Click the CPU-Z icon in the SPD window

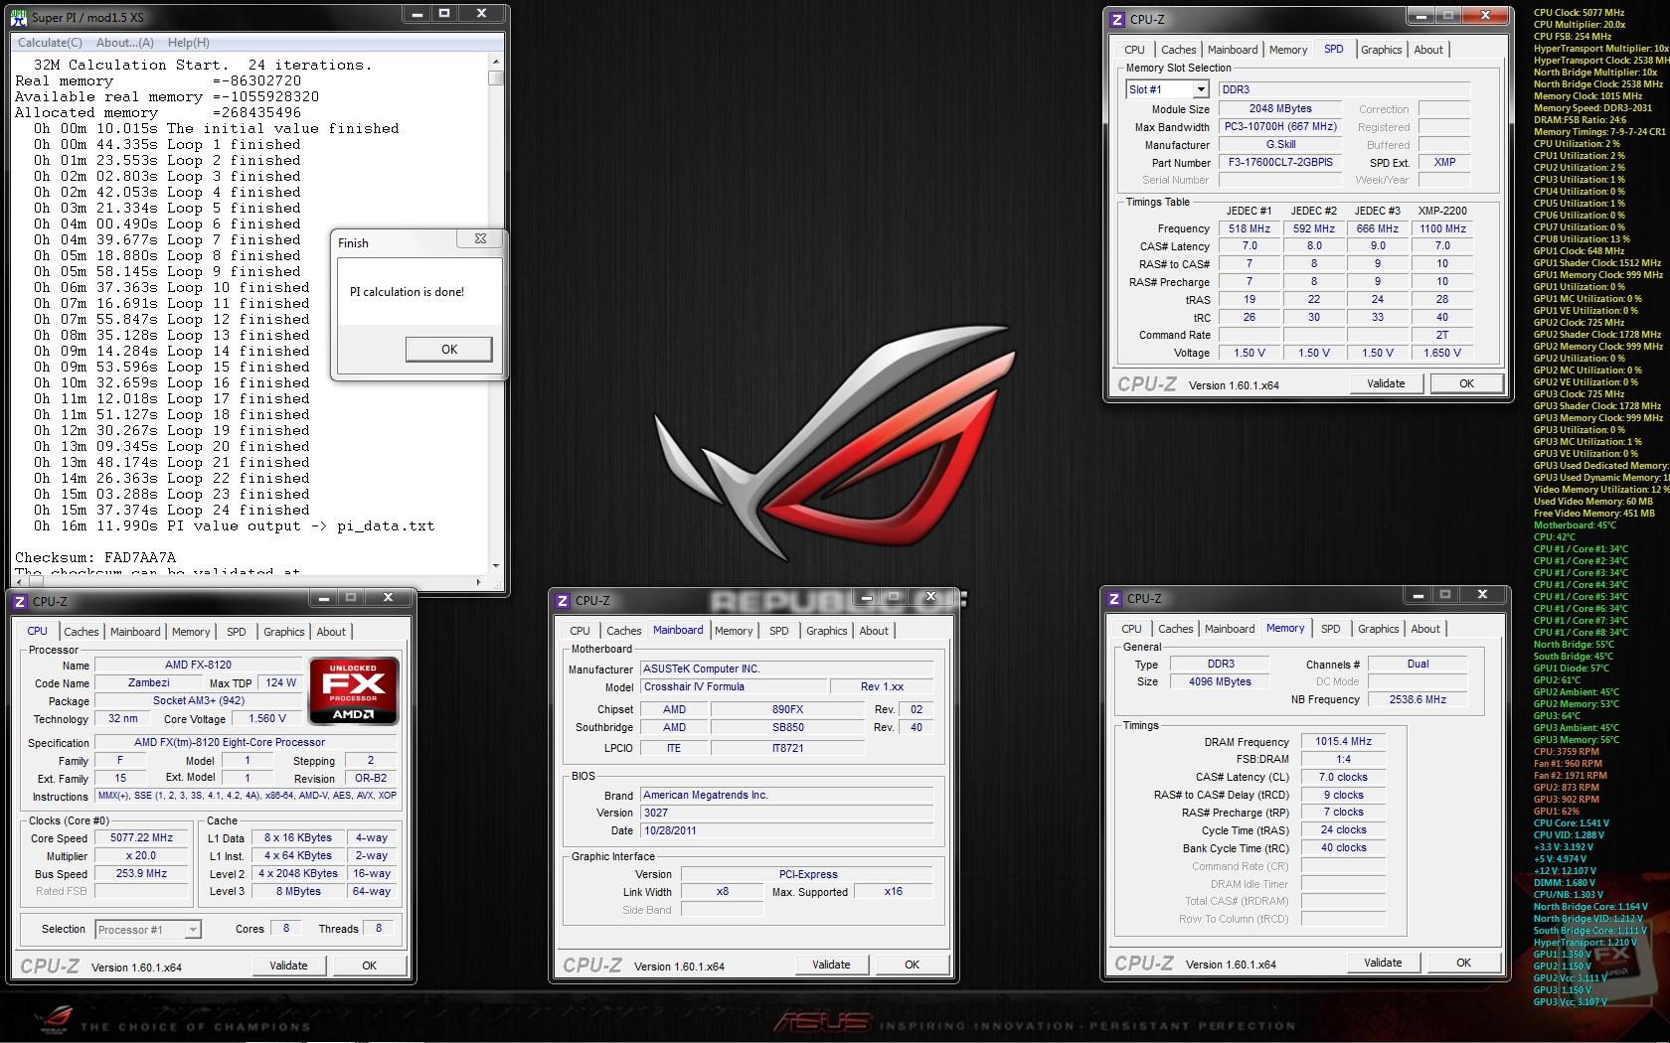1117,19
